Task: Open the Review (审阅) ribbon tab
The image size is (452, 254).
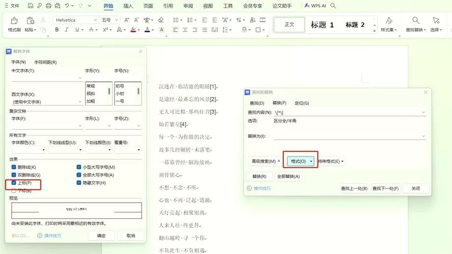Action: click(x=188, y=6)
